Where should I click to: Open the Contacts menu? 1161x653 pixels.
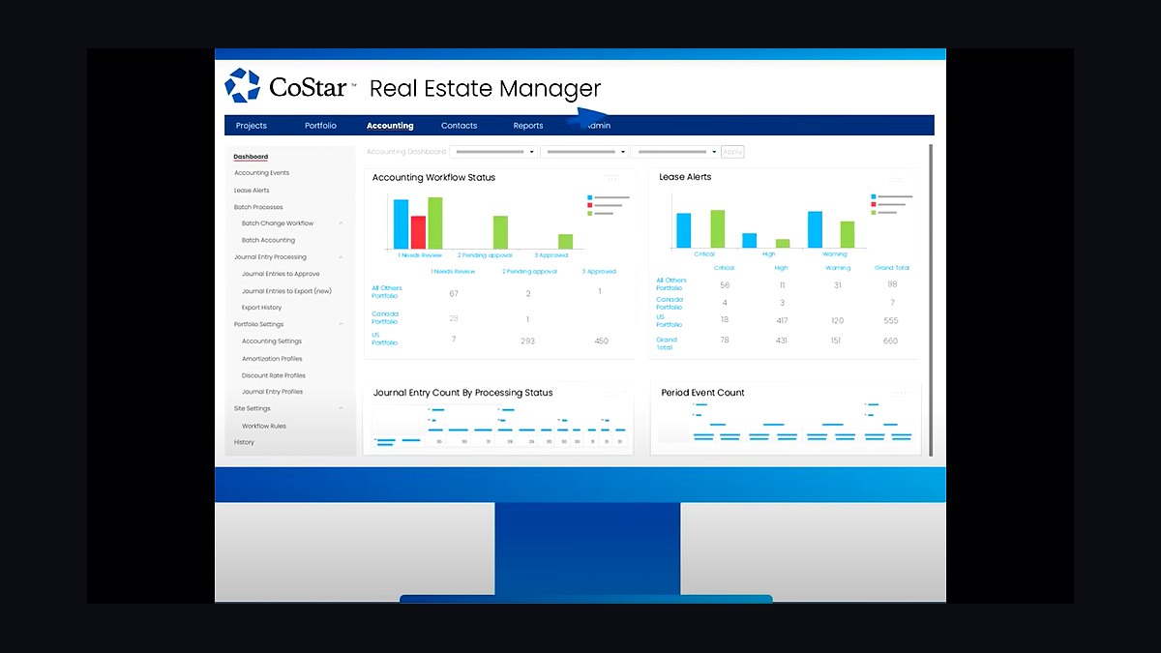point(459,126)
